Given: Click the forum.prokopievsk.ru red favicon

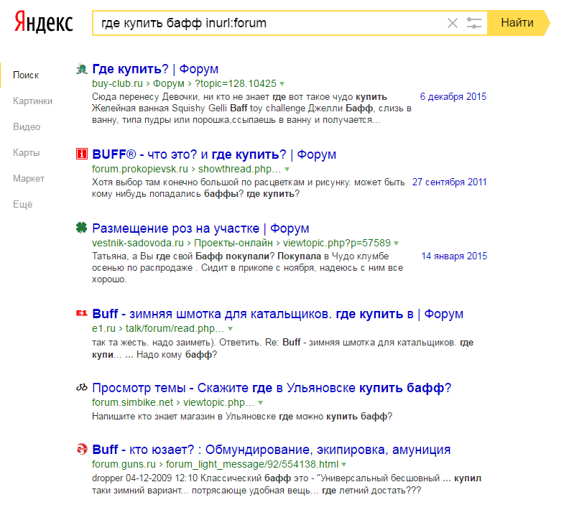Looking at the screenshot, I should (x=82, y=154).
